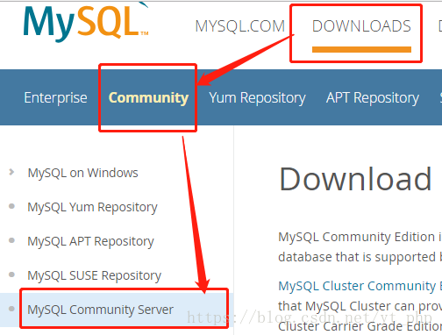Open MySQL Community Server sidebar link

coord(100,310)
